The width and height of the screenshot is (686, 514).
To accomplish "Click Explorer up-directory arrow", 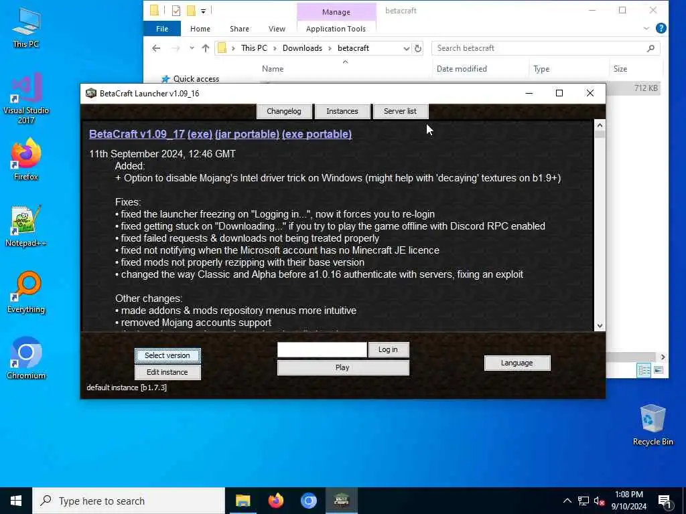I will click(205, 48).
